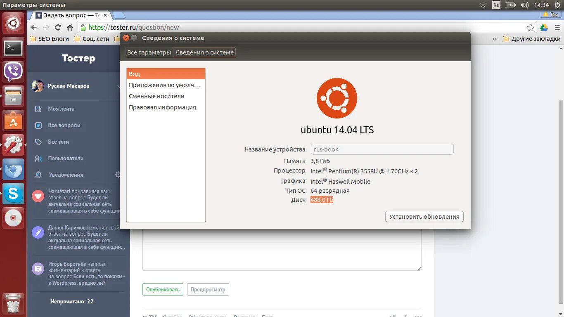Go forward in the browser
Viewport: 564px width, 317px height.
[x=46, y=27]
